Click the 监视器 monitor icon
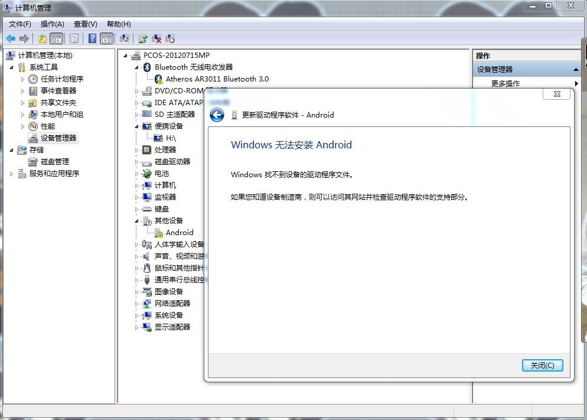This screenshot has width=587, height=420. [x=147, y=197]
